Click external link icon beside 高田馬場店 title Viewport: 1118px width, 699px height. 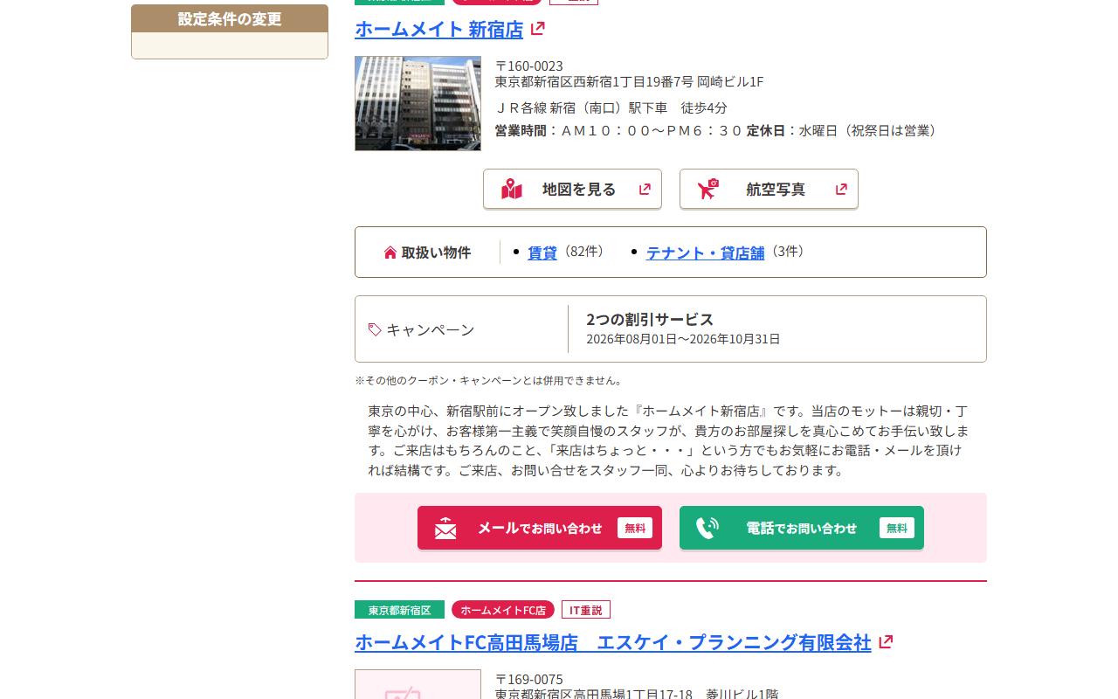pos(886,641)
